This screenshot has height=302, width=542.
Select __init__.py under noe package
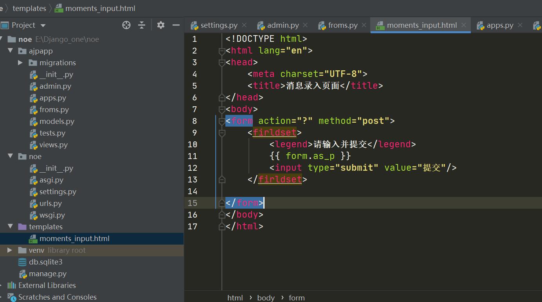pyautogui.click(x=56, y=168)
